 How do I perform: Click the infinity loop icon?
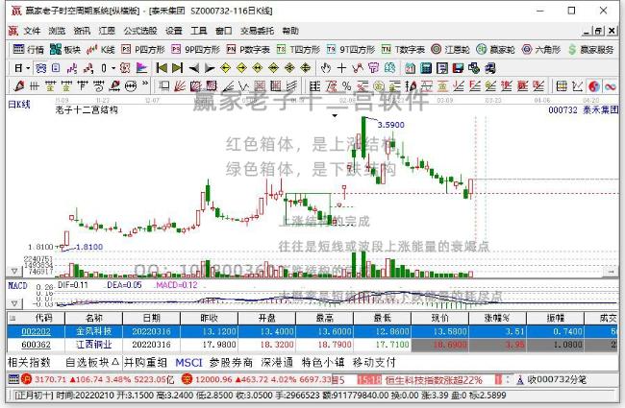(611, 86)
